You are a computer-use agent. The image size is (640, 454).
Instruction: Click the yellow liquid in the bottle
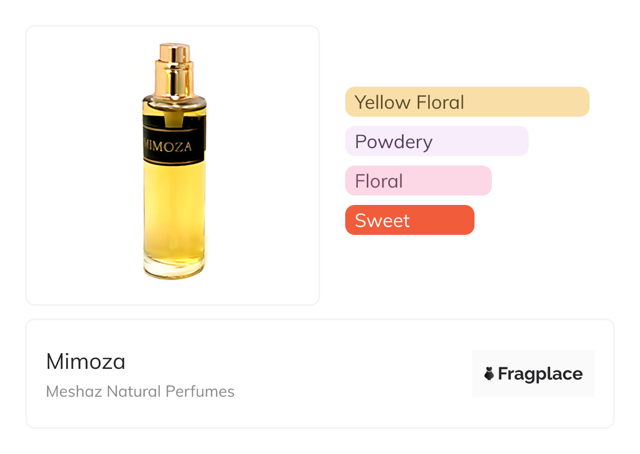[174, 210]
